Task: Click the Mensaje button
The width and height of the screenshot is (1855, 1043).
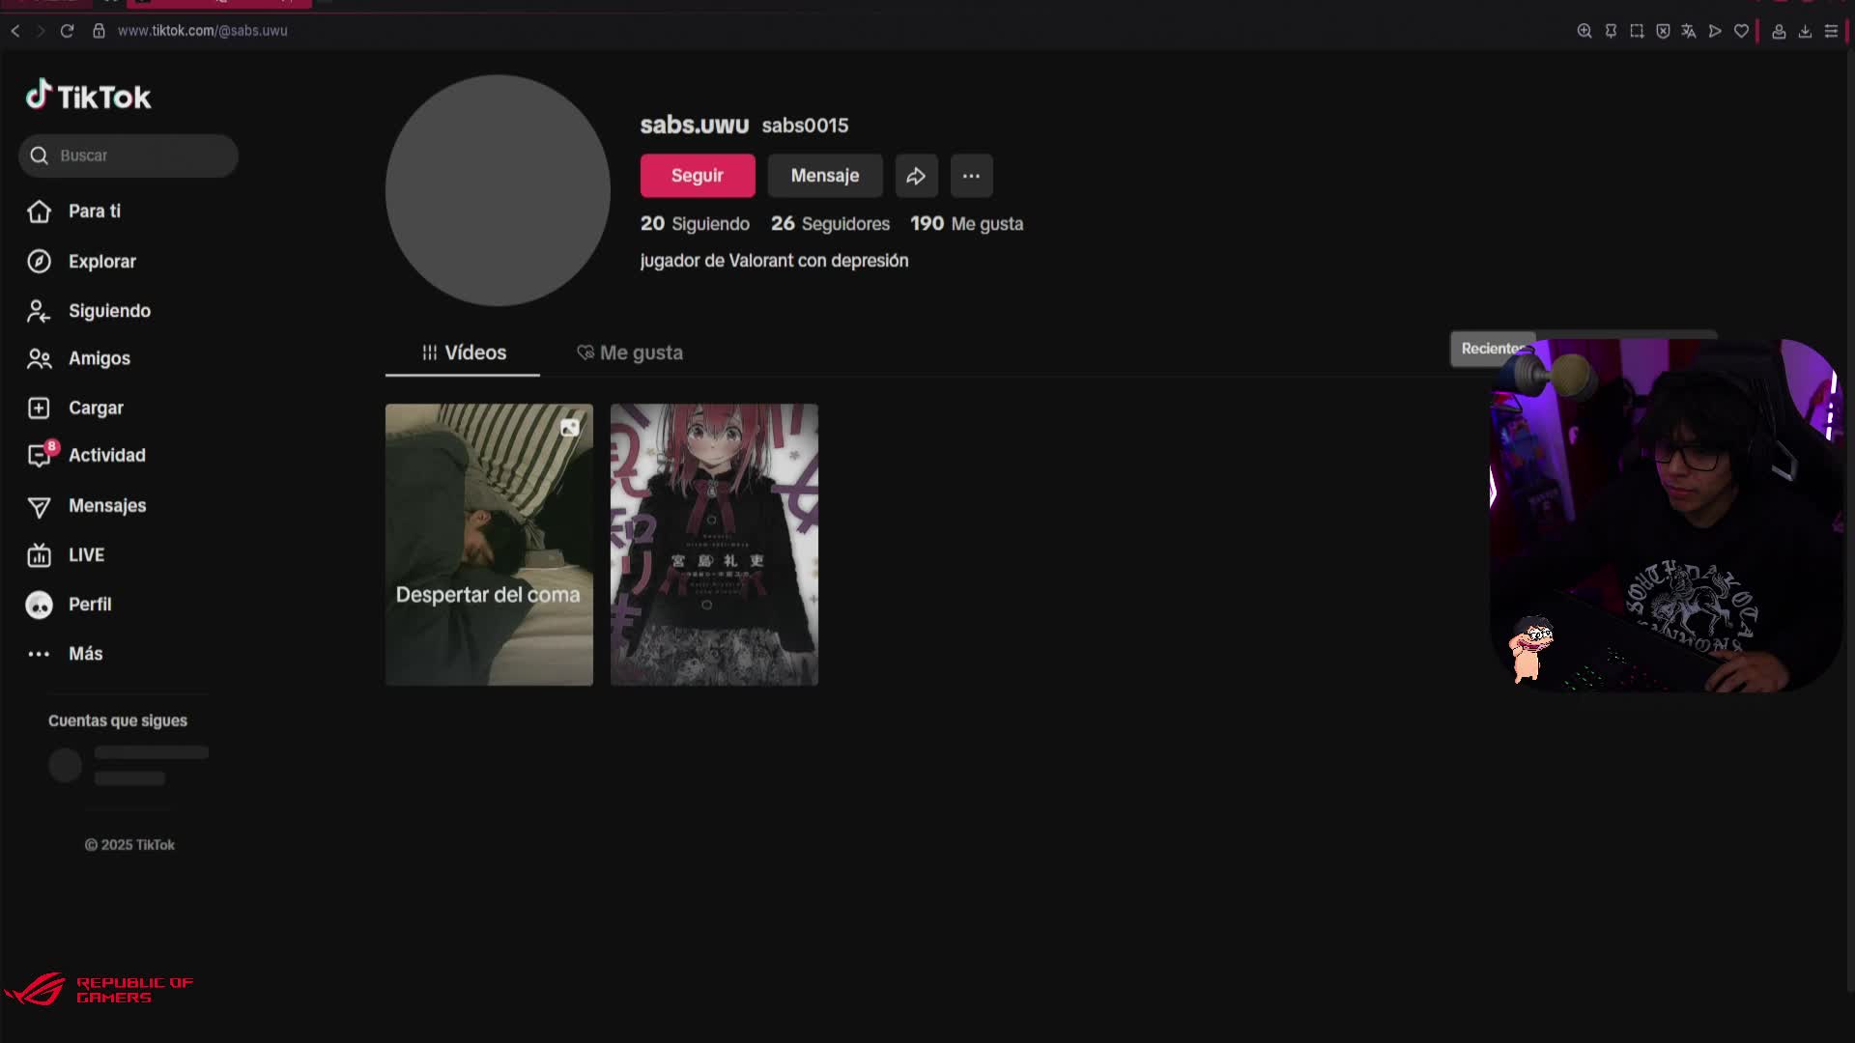Action: click(x=825, y=176)
